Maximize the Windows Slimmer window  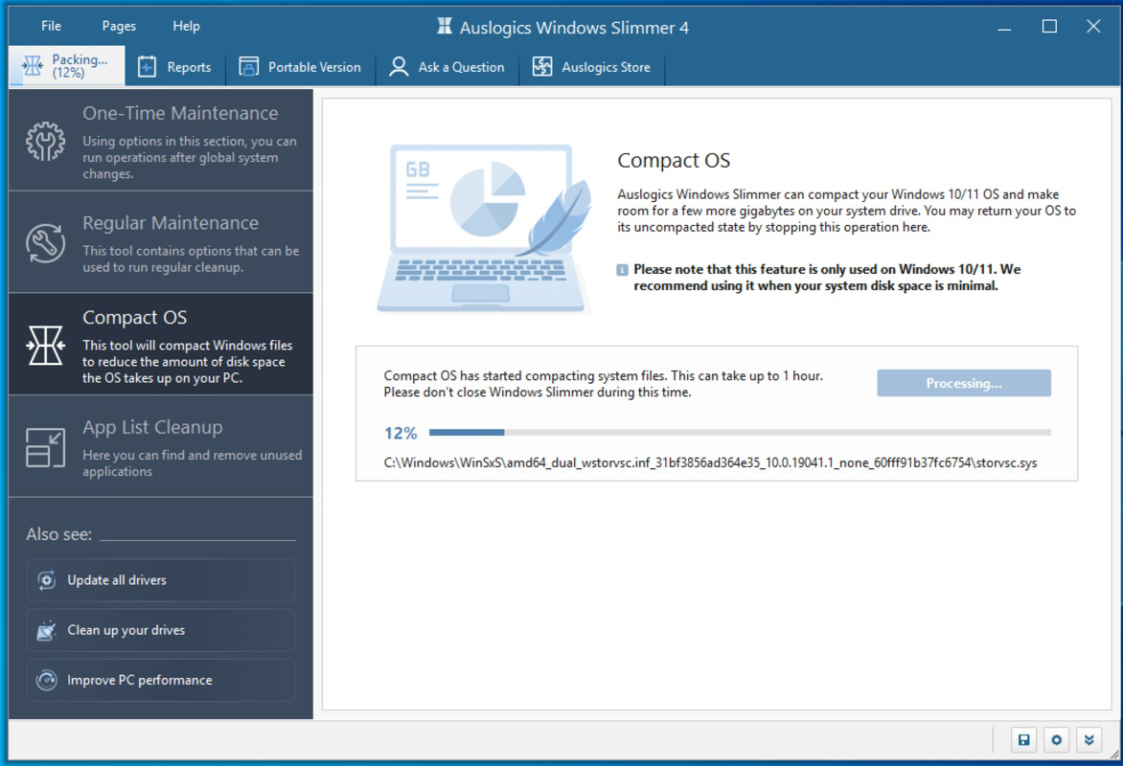click(1049, 27)
